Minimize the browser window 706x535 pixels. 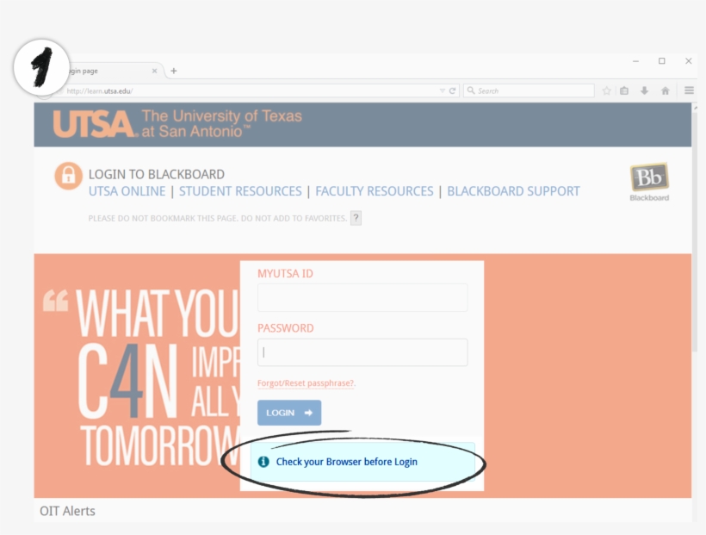point(635,61)
